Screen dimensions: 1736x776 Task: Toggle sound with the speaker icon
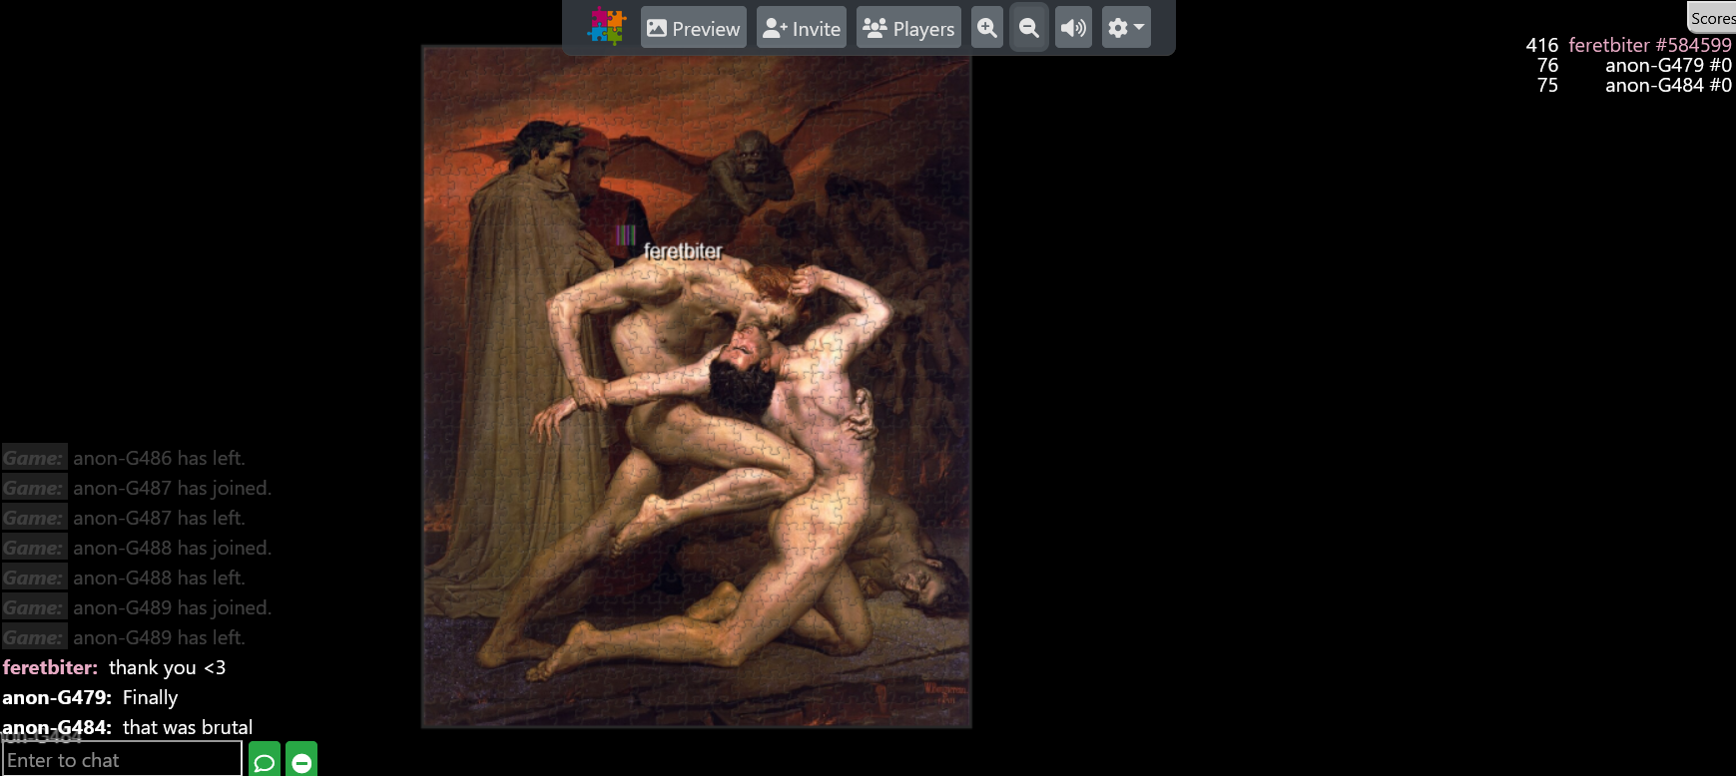click(1074, 28)
